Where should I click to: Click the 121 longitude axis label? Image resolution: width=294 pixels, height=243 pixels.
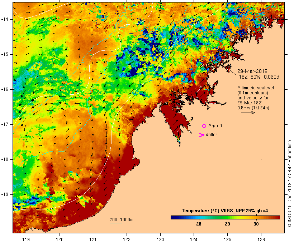pyautogui.click(x=93, y=239)
